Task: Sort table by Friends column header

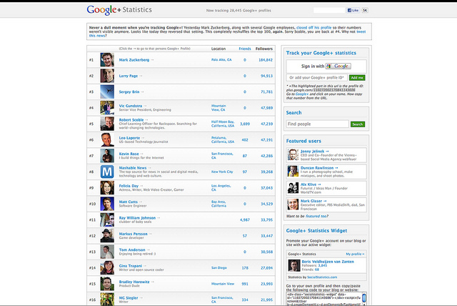Action: (244, 49)
